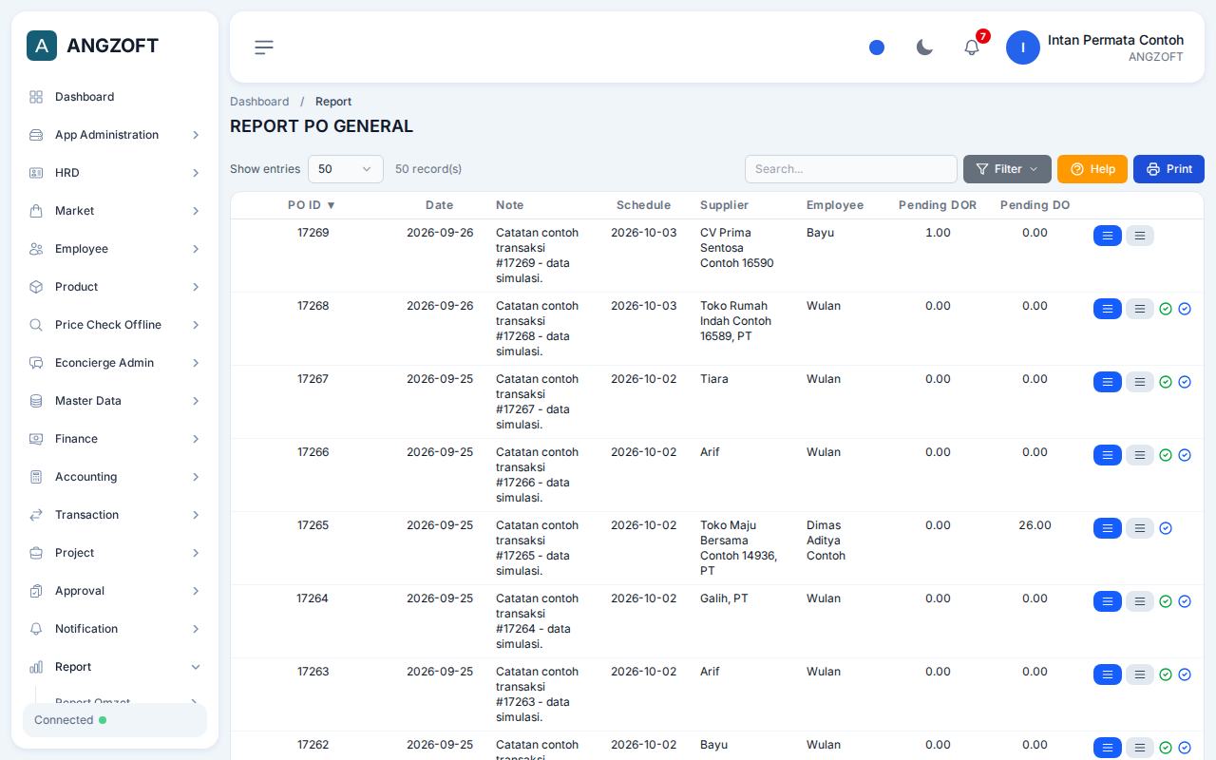Screen dimensions: 1216x760
Task: Click gray list button for PO 17269
Action: tap(1140, 236)
